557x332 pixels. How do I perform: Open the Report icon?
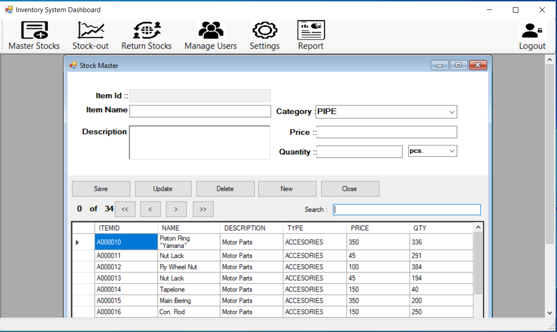coord(311,31)
